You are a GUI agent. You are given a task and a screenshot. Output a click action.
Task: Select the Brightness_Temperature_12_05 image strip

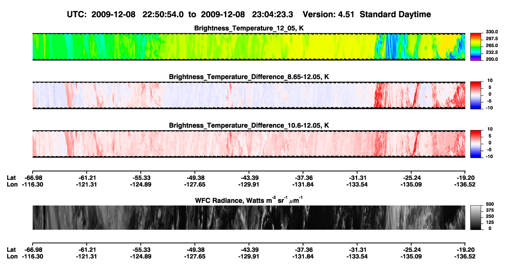tap(249, 47)
